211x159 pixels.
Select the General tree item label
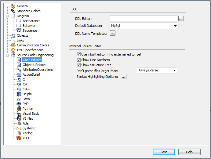tap(23, 6)
